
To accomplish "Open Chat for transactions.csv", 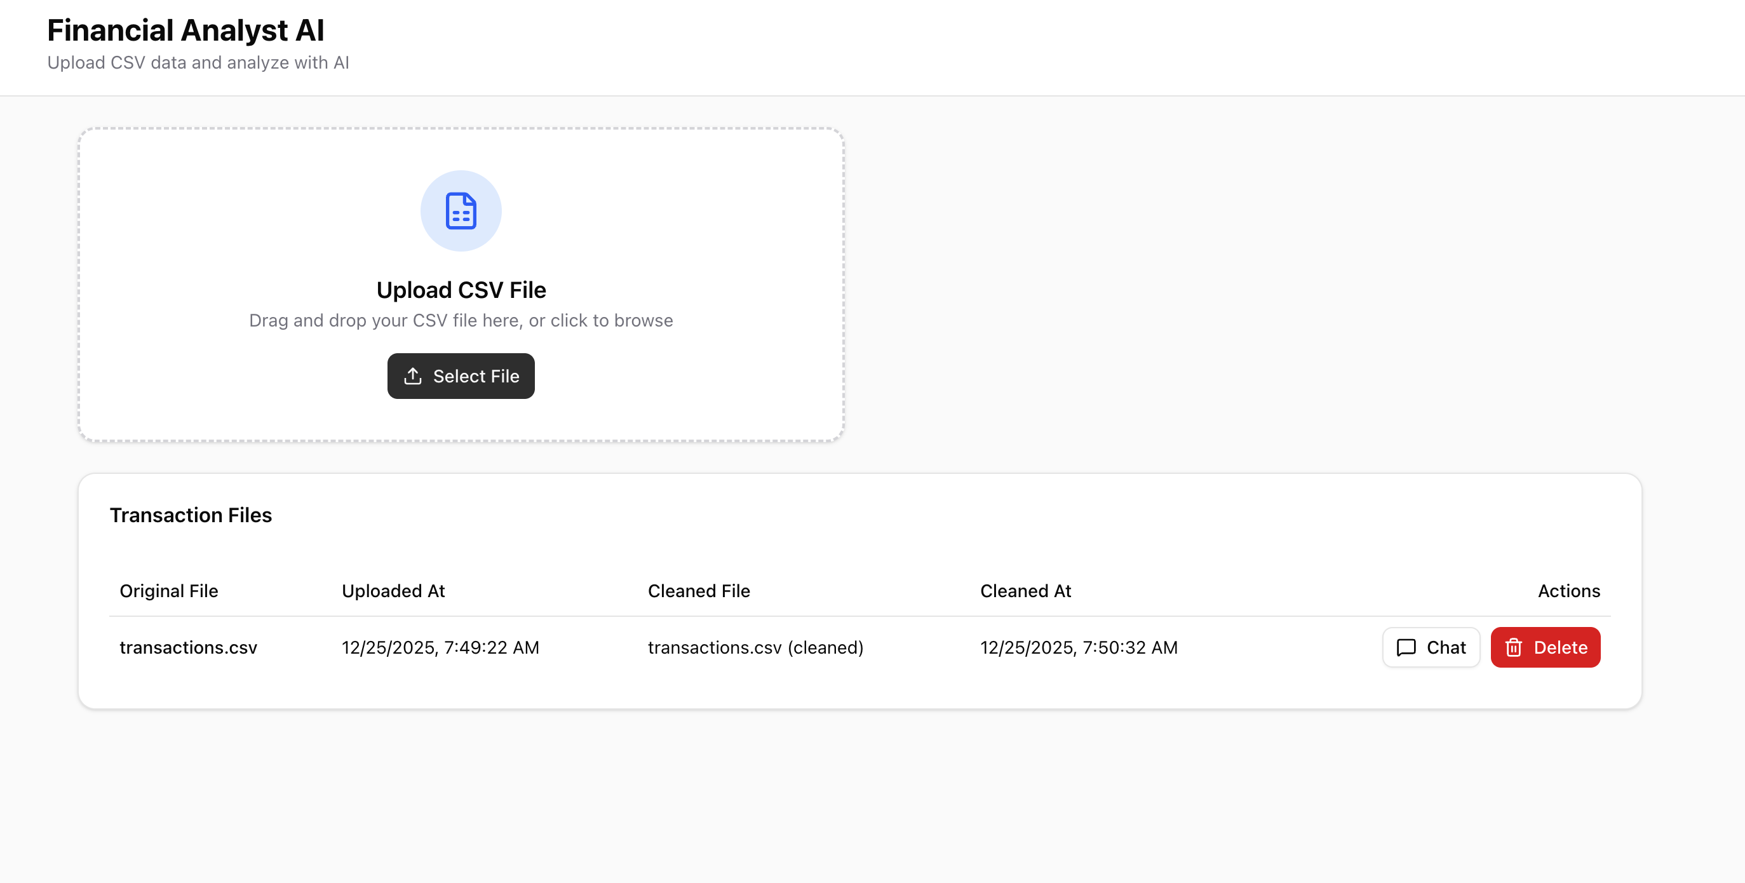I will [x=1431, y=647].
